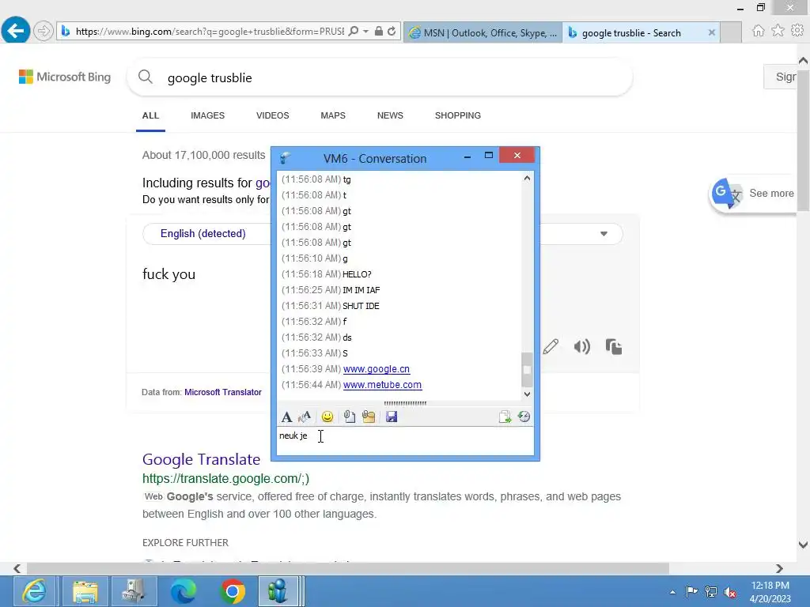Click the messenger app taskbar icon
The width and height of the screenshot is (810, 607).
pos(279,591)
